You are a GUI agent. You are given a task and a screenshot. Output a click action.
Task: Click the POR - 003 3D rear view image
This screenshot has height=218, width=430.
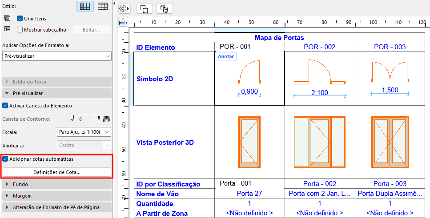pos(390,142)
